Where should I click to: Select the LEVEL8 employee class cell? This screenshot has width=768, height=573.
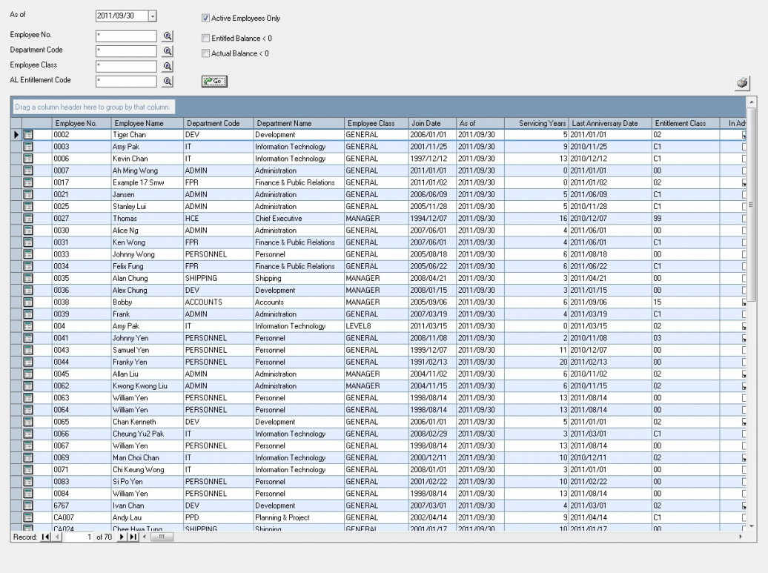(x=376, y=326)
